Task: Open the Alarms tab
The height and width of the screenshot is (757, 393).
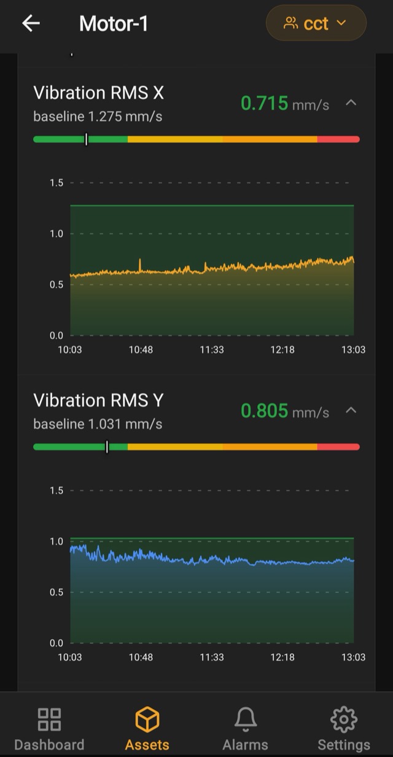Action: point(245,729)
